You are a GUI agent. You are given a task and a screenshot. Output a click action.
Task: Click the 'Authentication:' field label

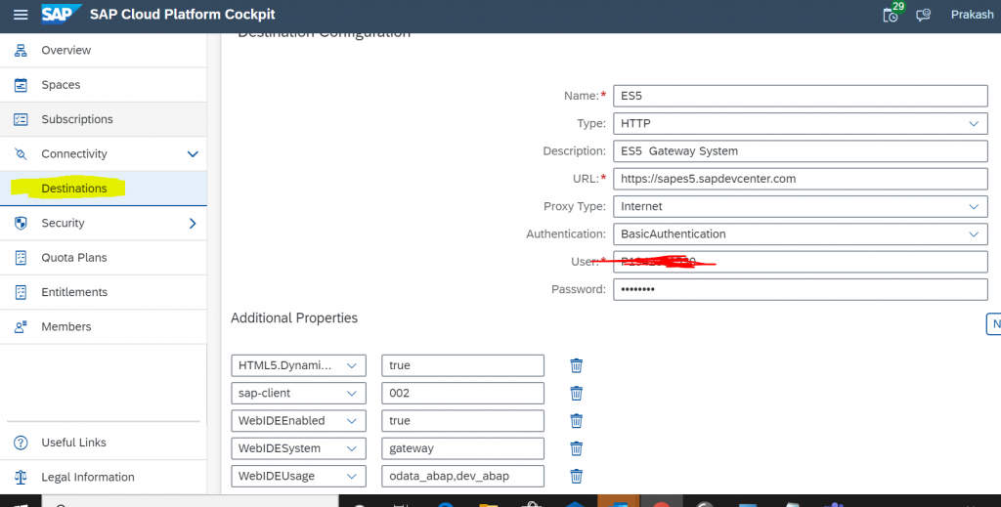566,234
